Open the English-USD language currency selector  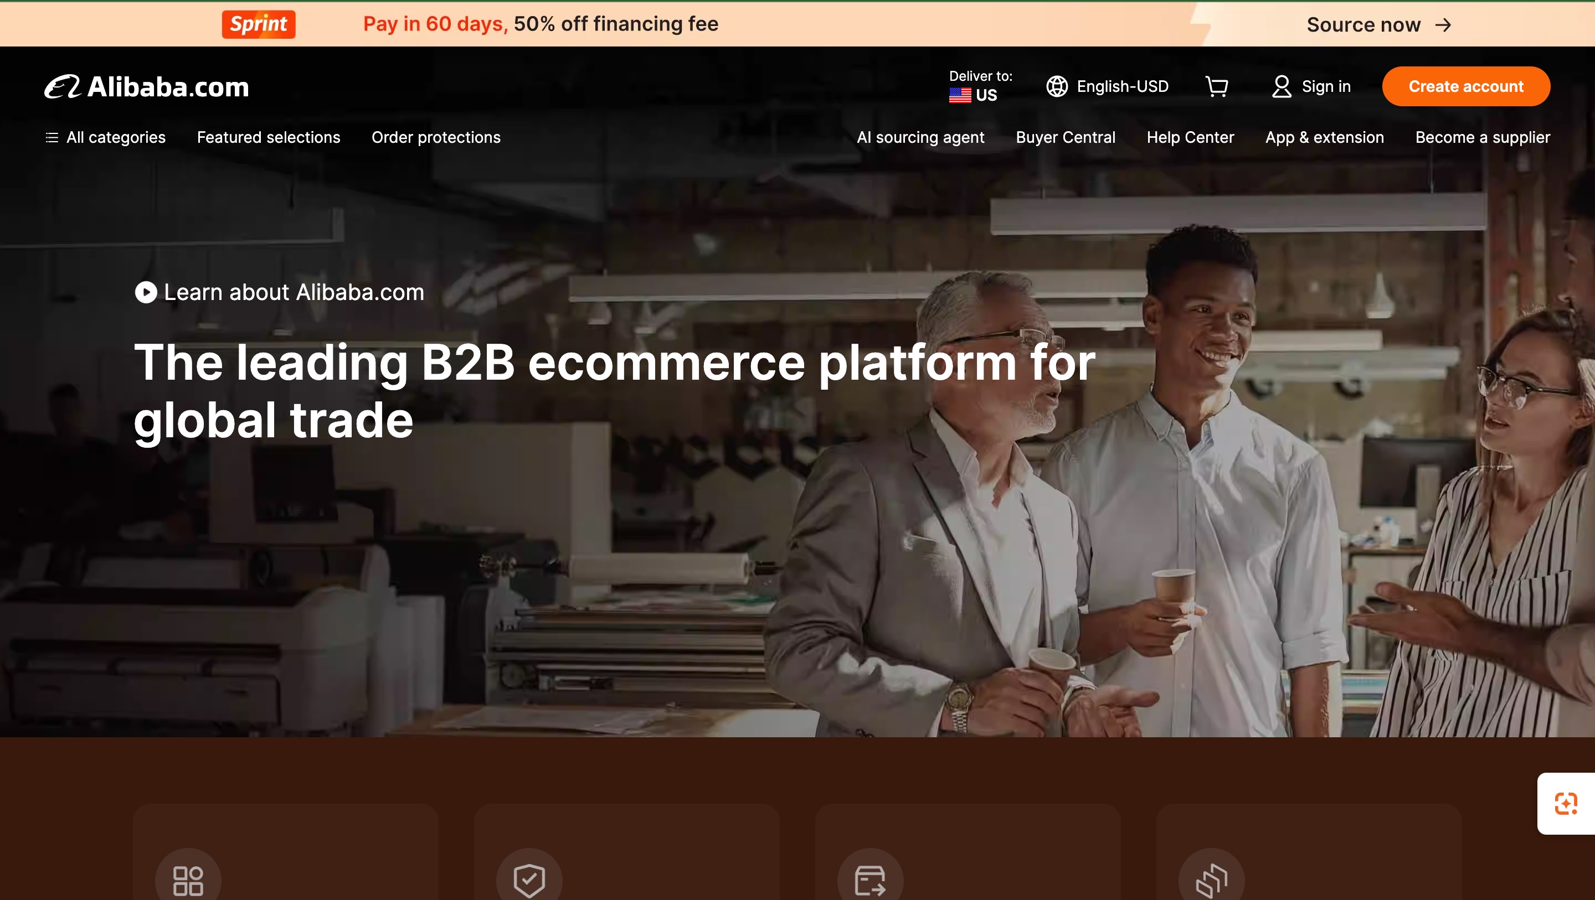(1108, 87)
